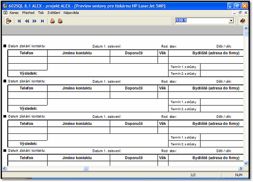
Task: Open the Tisk menu
Action: click(41, 13)
